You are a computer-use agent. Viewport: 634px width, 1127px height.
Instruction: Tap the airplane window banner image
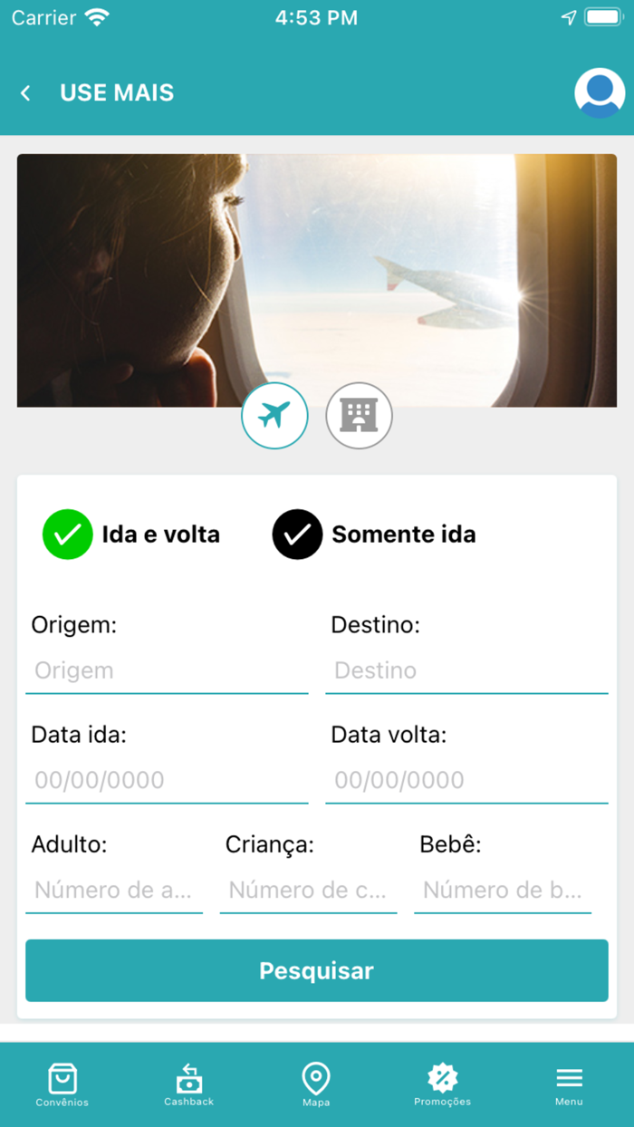(316, 280)
